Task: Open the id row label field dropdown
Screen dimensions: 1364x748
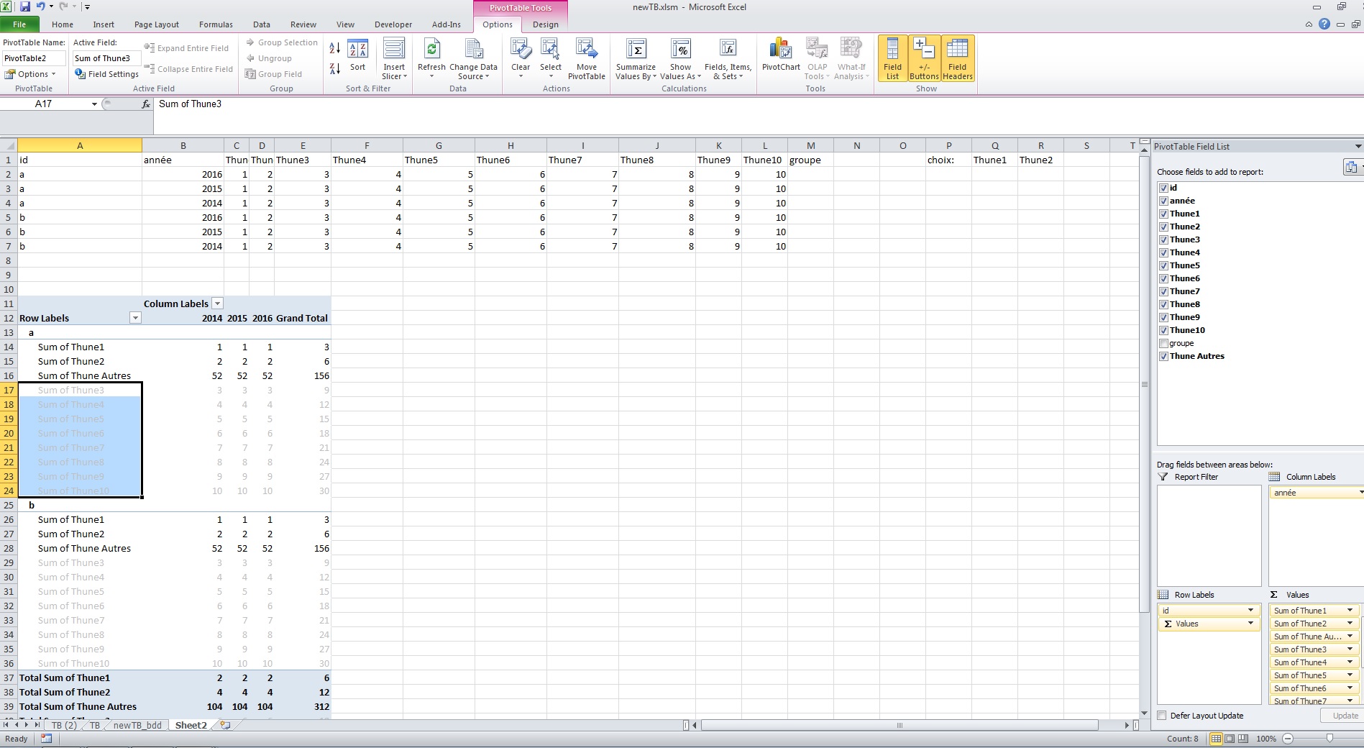Action: (x=1250, y=611)
